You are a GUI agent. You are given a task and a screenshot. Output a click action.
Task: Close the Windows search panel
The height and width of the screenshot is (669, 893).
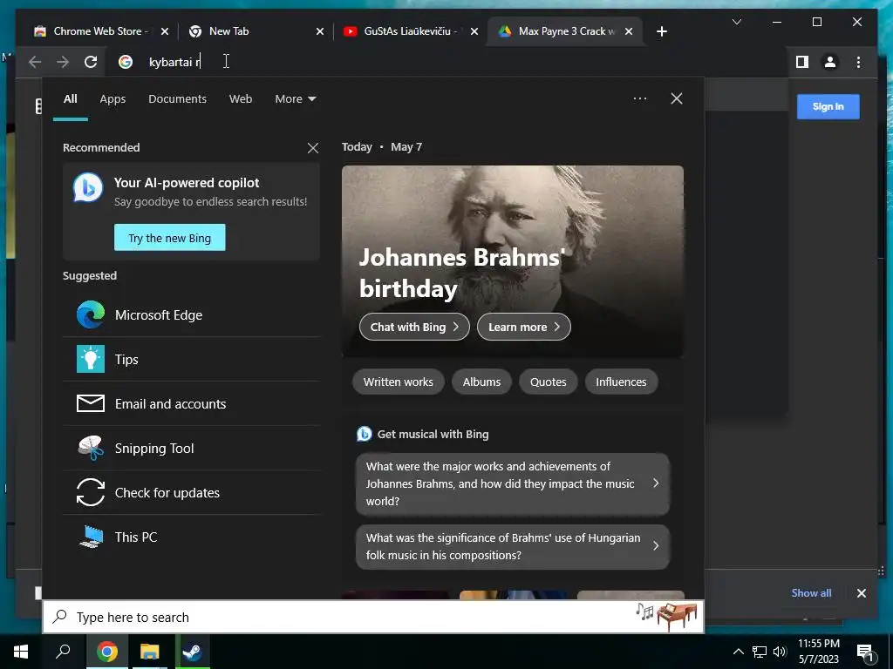677,98
